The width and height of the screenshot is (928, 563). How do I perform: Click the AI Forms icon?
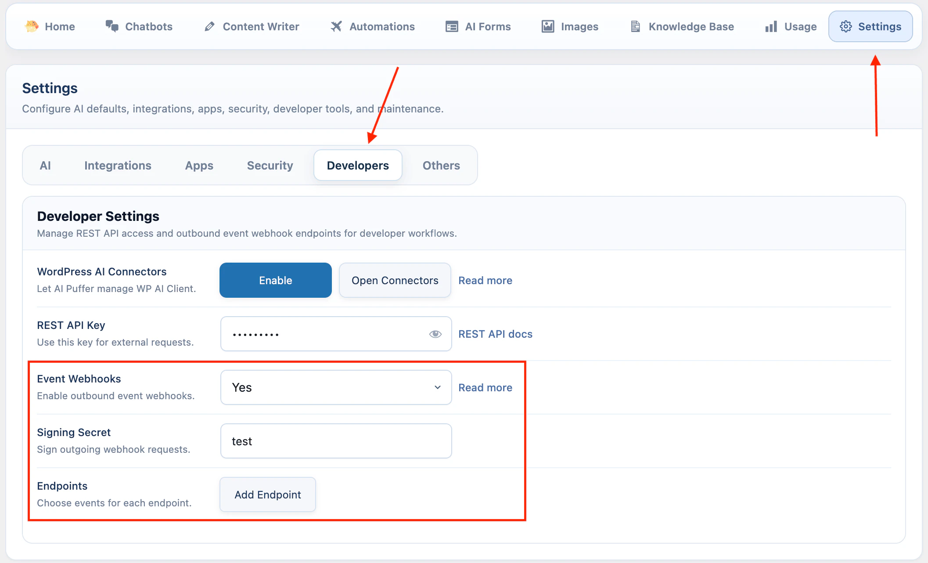tap(452, 26)
